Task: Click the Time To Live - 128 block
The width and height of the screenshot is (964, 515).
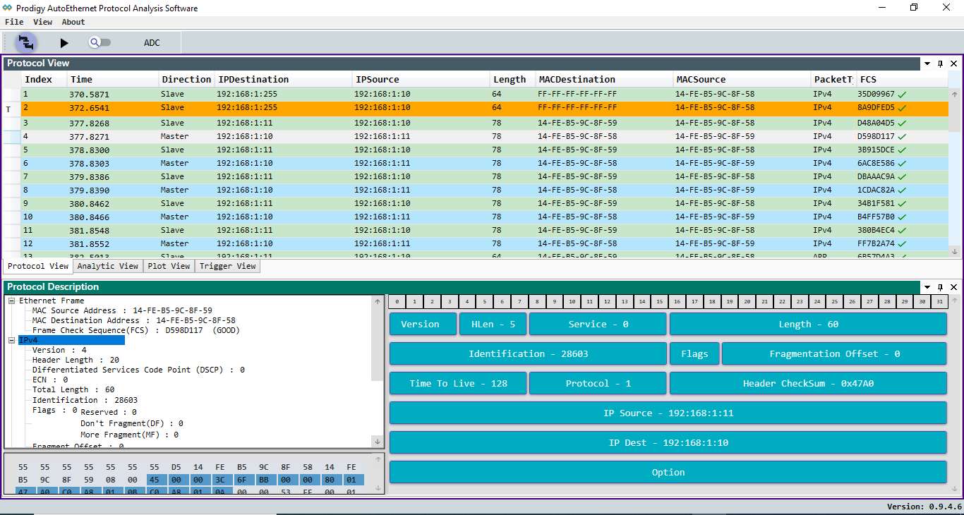Action: (x=458, y=383)
